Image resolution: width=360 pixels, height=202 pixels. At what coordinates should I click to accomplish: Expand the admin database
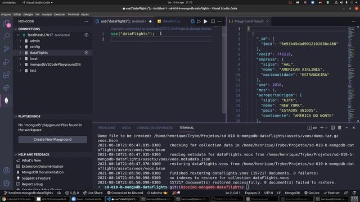[x=20, y=41]
